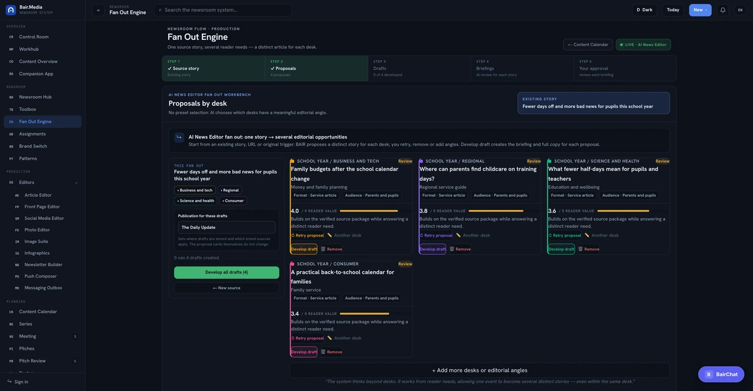Go to Content Overview in the sidebar
This screenshot has height=391, width=753.
point(42,62)
